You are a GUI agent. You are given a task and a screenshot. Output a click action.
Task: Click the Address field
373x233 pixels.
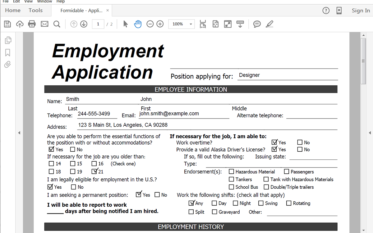point(207,126)
